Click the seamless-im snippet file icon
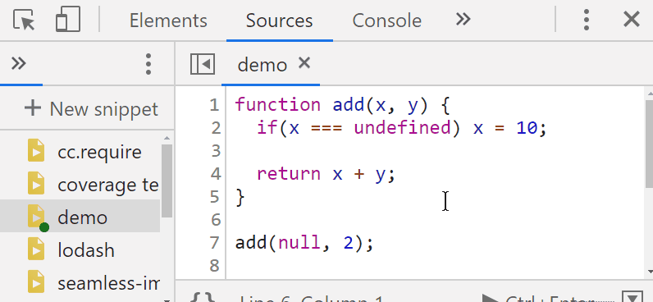 tap(36, 281)
